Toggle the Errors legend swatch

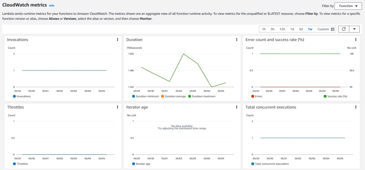253,96
